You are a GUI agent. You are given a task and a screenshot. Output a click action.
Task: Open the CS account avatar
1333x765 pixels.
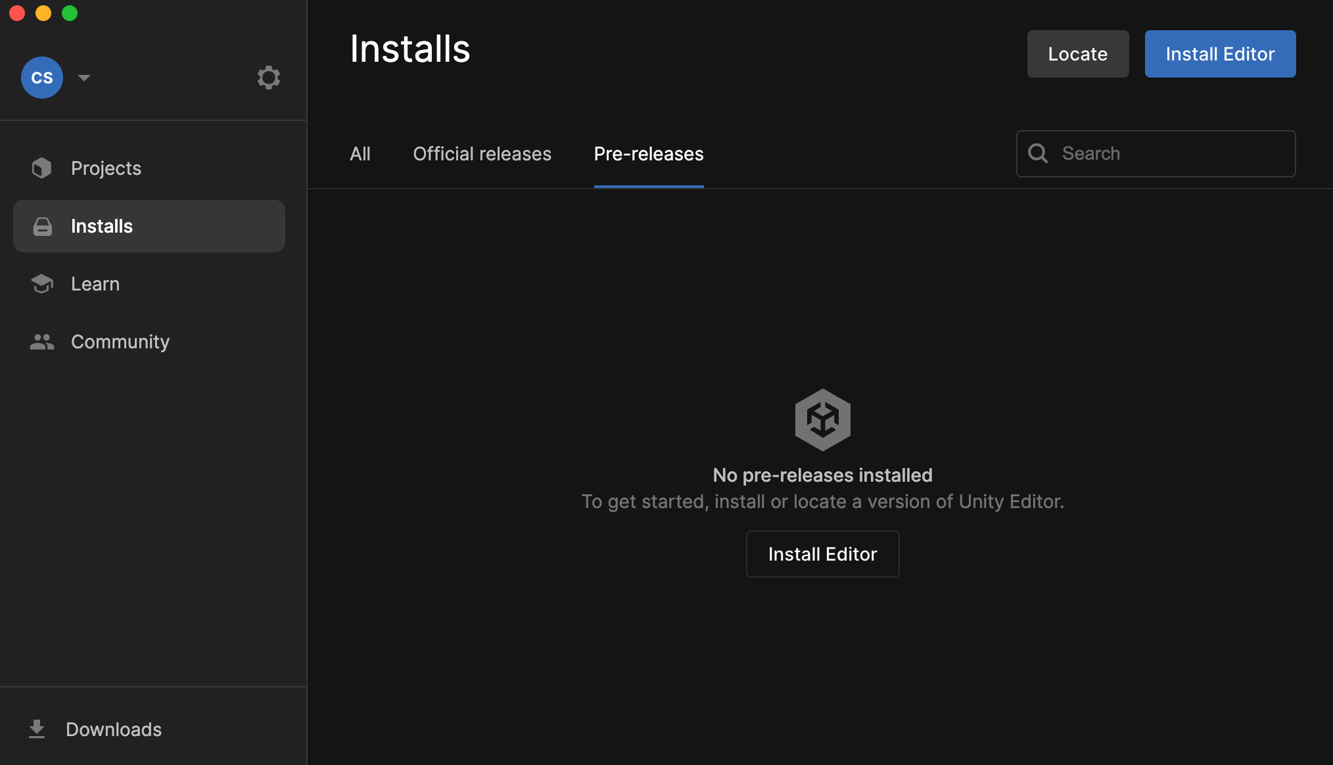pyautogui.click(x=42, y=78)
